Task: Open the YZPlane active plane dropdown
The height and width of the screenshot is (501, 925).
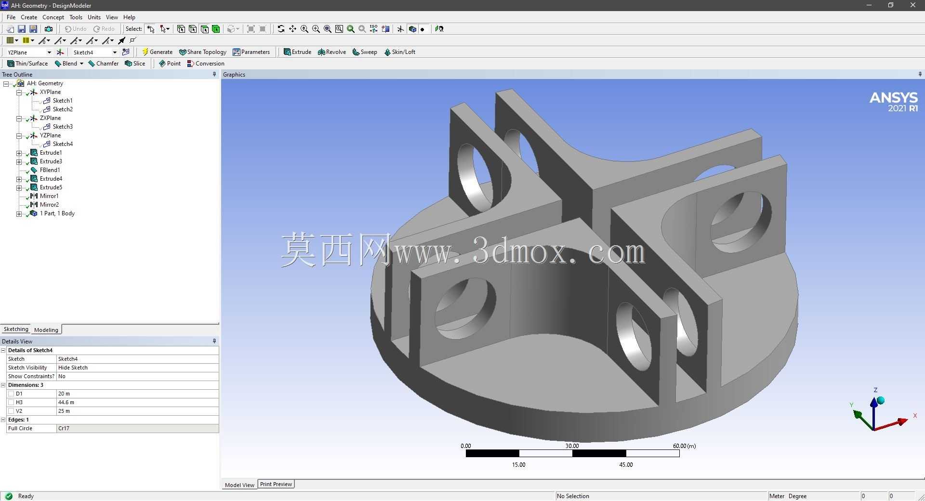Action: pos(49,52)
